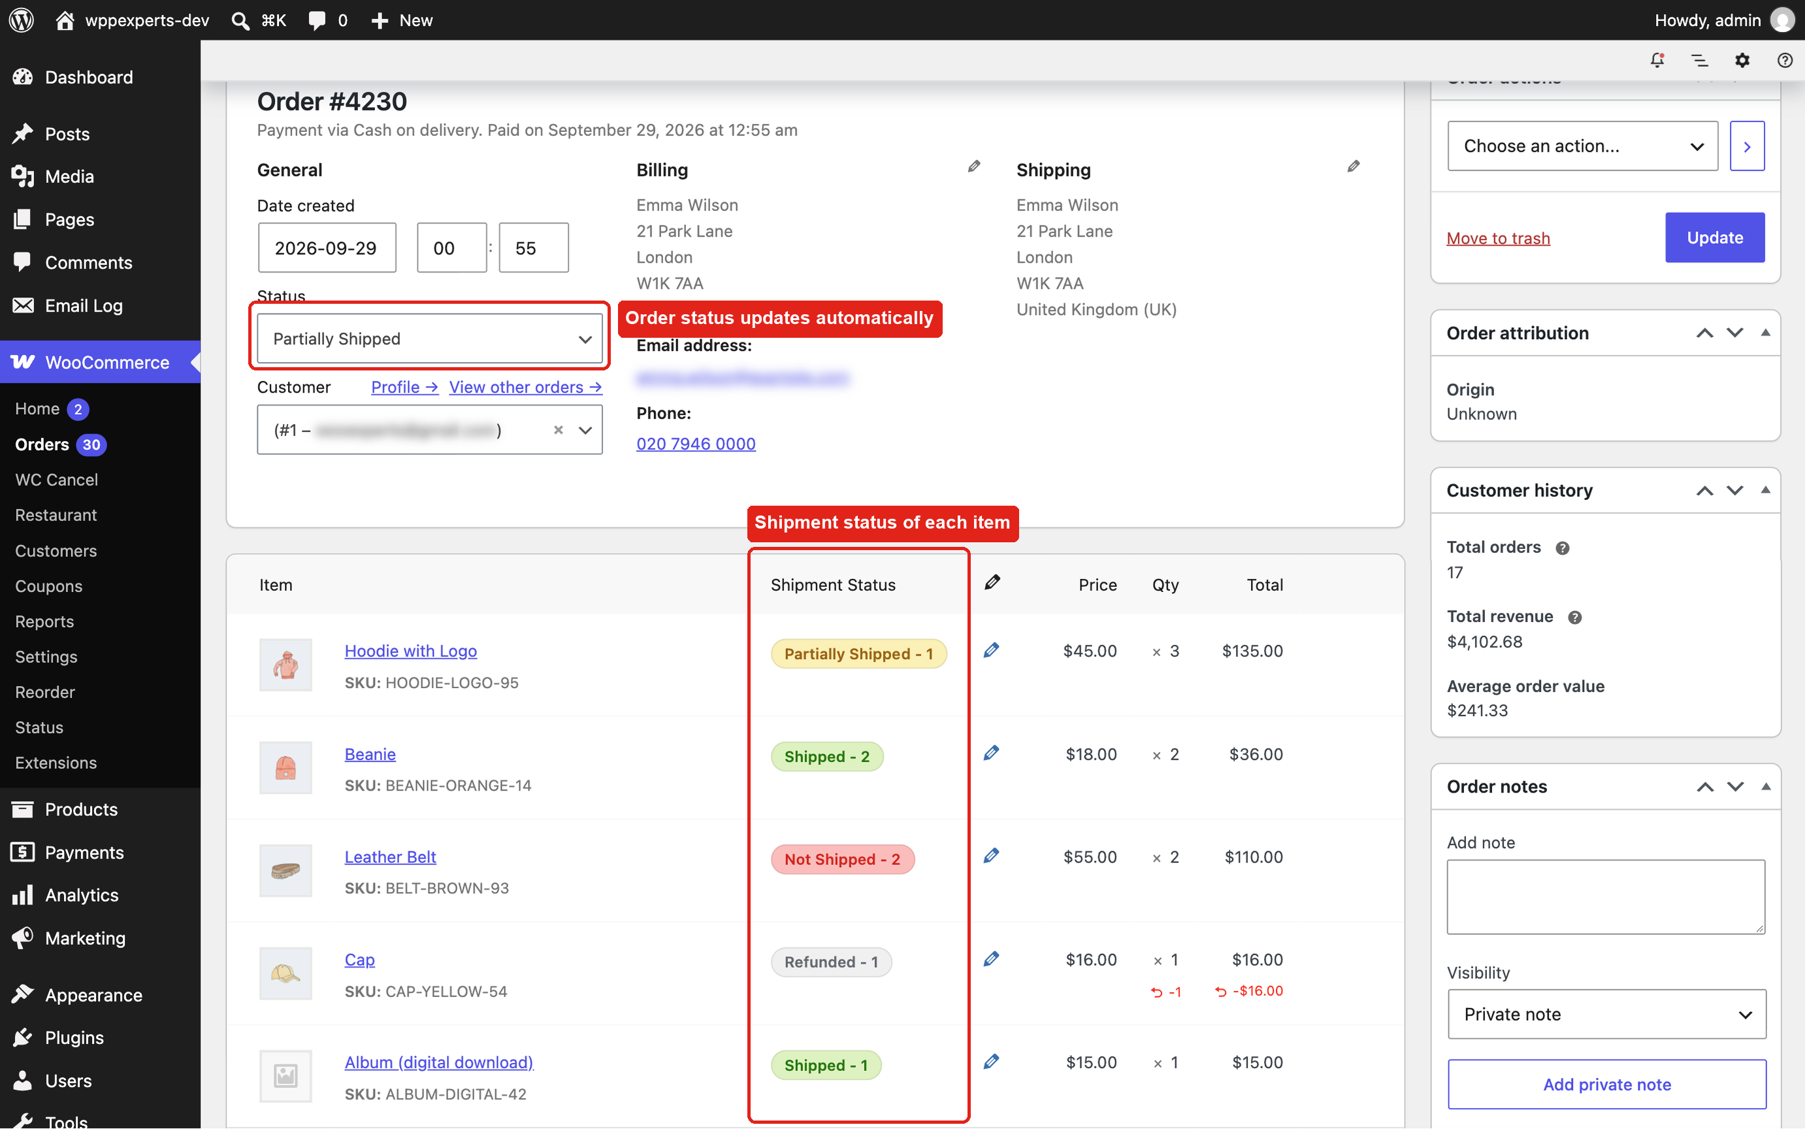Open Choose an action dropdown

(x=1582, y=146)
